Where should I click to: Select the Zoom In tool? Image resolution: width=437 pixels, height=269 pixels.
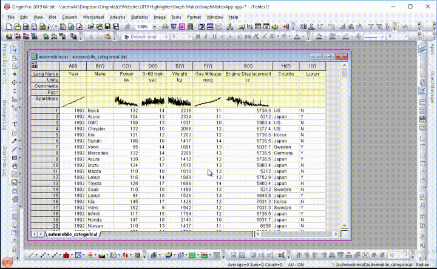coord(15,58)
